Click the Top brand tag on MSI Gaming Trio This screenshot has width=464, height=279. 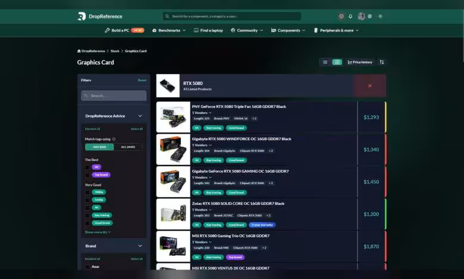(x=235, y=257)
